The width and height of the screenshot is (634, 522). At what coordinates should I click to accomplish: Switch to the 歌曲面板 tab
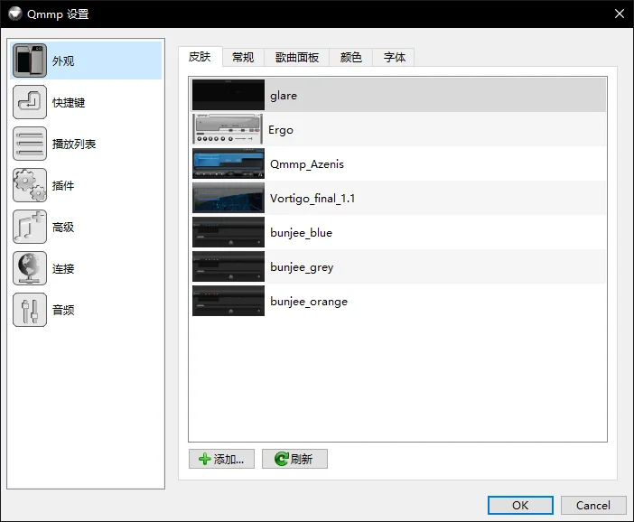[x=297, y=58]
